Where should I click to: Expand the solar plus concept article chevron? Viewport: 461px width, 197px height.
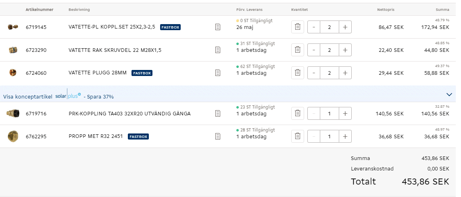tap(449, 94)
